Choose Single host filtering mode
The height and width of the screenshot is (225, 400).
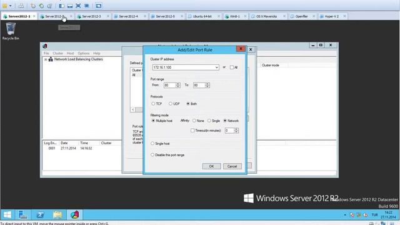[x=152, y=143]
